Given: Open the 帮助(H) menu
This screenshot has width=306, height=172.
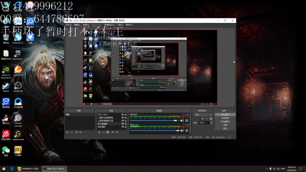Looking at the screenshot, I should [x=129, y=25].
